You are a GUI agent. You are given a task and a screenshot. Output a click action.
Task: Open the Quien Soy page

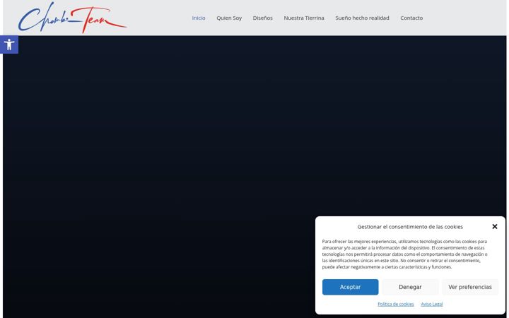[229, 18]
